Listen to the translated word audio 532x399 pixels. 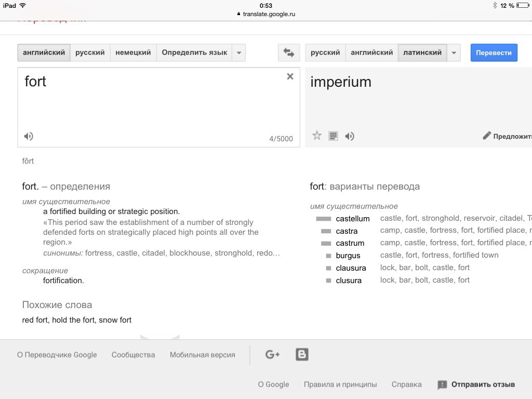point(350,136)
